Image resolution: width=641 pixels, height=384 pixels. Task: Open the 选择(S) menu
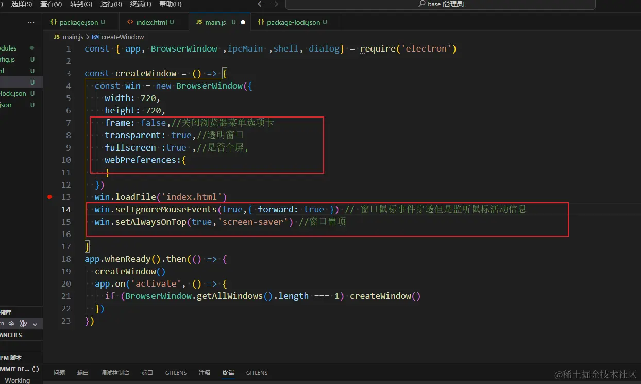point(21,4)
